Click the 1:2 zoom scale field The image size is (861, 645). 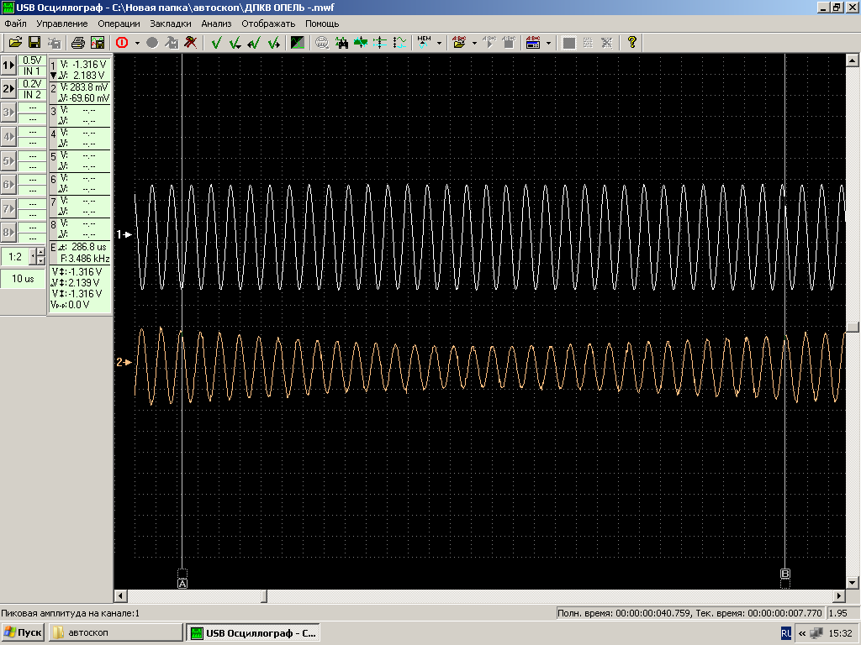pos(15,257)
